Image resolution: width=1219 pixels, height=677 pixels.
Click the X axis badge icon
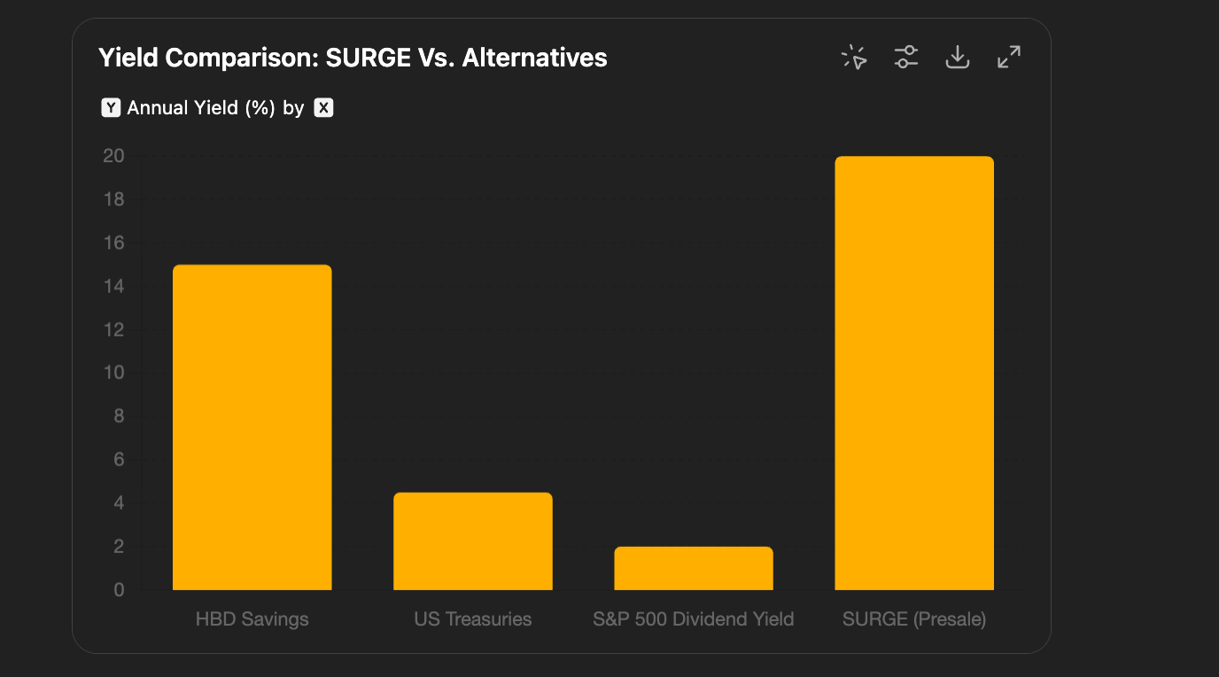coord(324,108)
